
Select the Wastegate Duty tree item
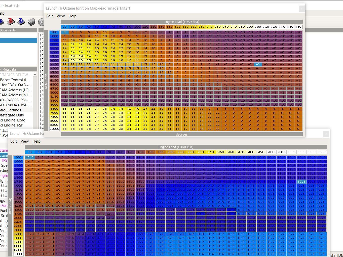click(12, 115)
